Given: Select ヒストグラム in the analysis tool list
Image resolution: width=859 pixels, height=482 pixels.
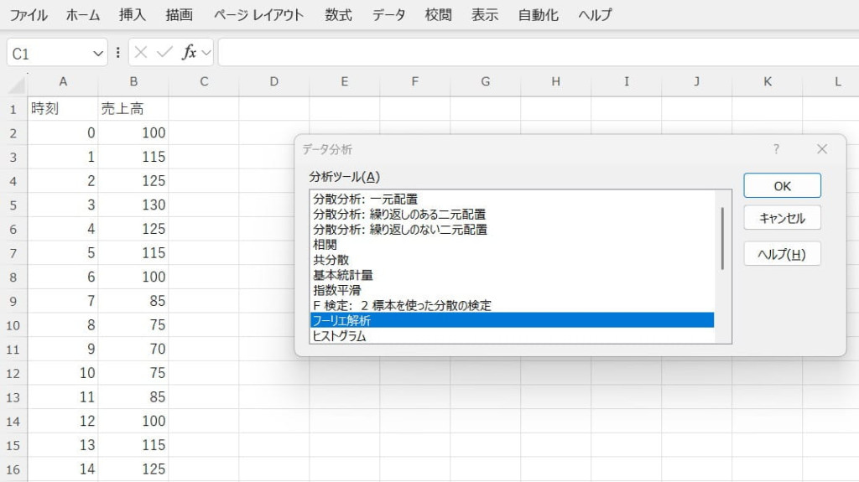Looking at the screenshot, I should point(341,335).
